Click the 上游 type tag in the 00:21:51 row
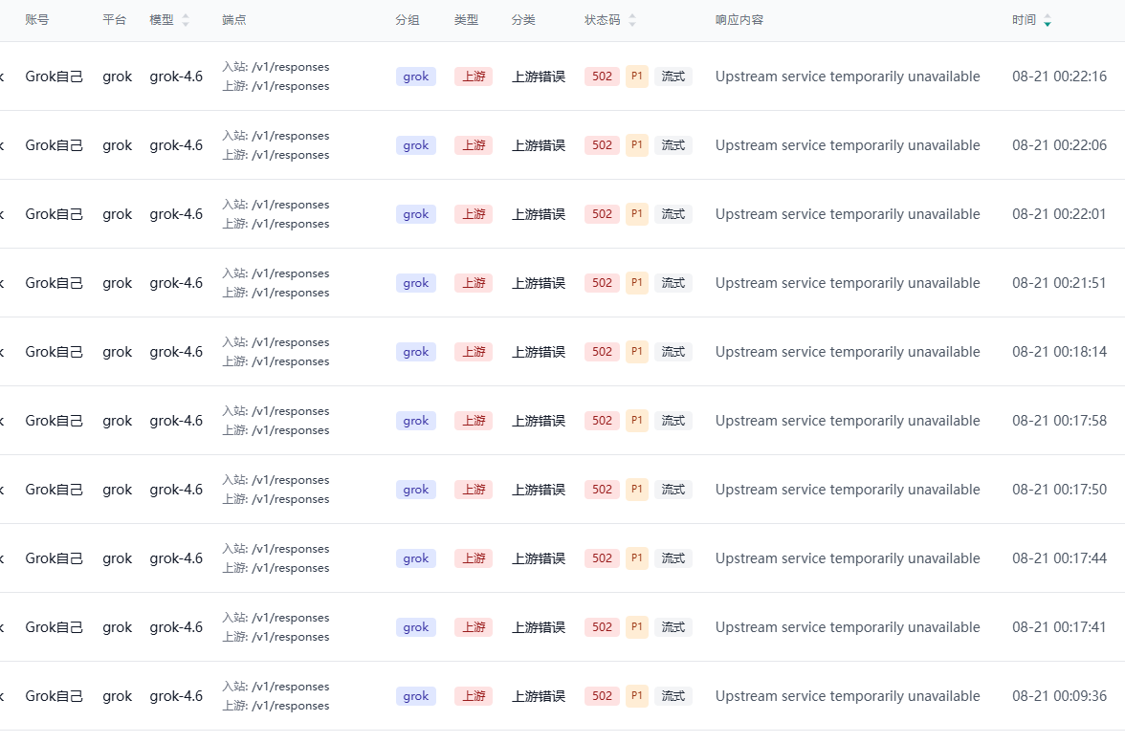 [x=474, y=283]
